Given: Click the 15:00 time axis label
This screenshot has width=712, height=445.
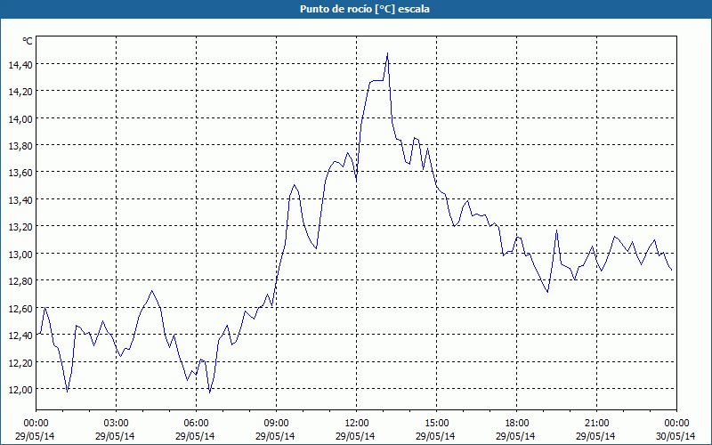Looking at the screenshot, I should [x=436, y=423].
